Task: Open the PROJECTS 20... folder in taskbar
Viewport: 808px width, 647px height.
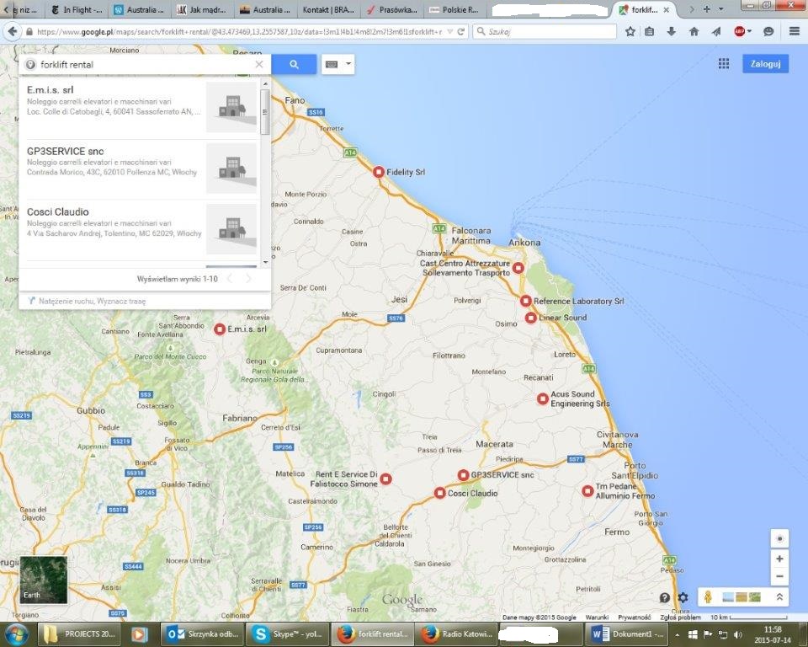Action: click(x=79, y=634)
